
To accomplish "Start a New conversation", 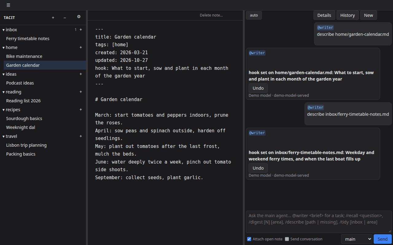I will coord(368,15).
